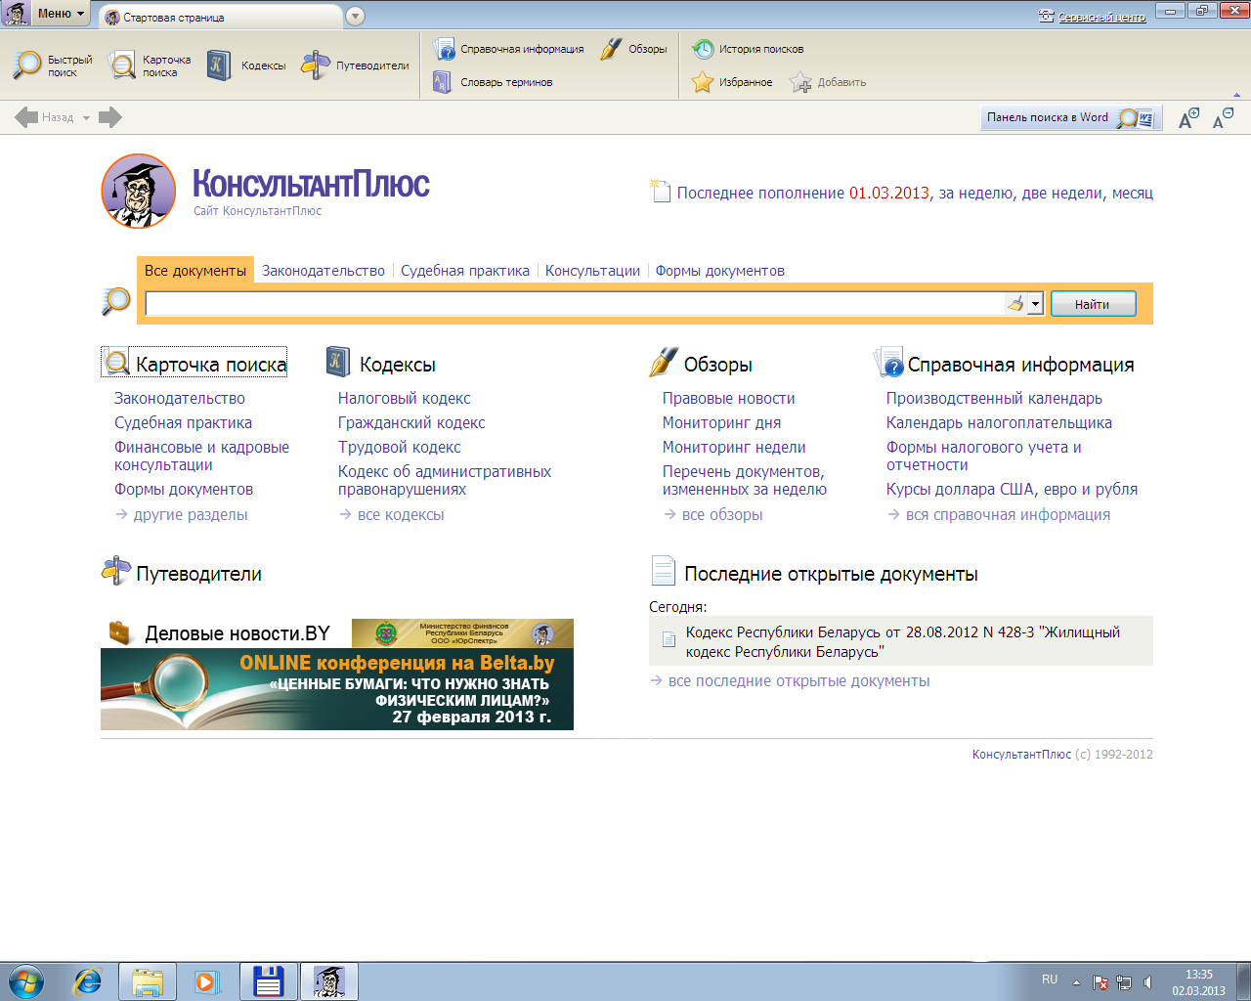This screenshot has height=1001, width=1251.
Task: Open Производственный календарь link
Action: point(994,399)
